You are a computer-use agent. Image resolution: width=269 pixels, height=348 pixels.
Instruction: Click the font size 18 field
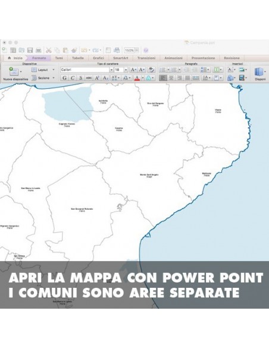pyautogui.click(x=119, y=70)
